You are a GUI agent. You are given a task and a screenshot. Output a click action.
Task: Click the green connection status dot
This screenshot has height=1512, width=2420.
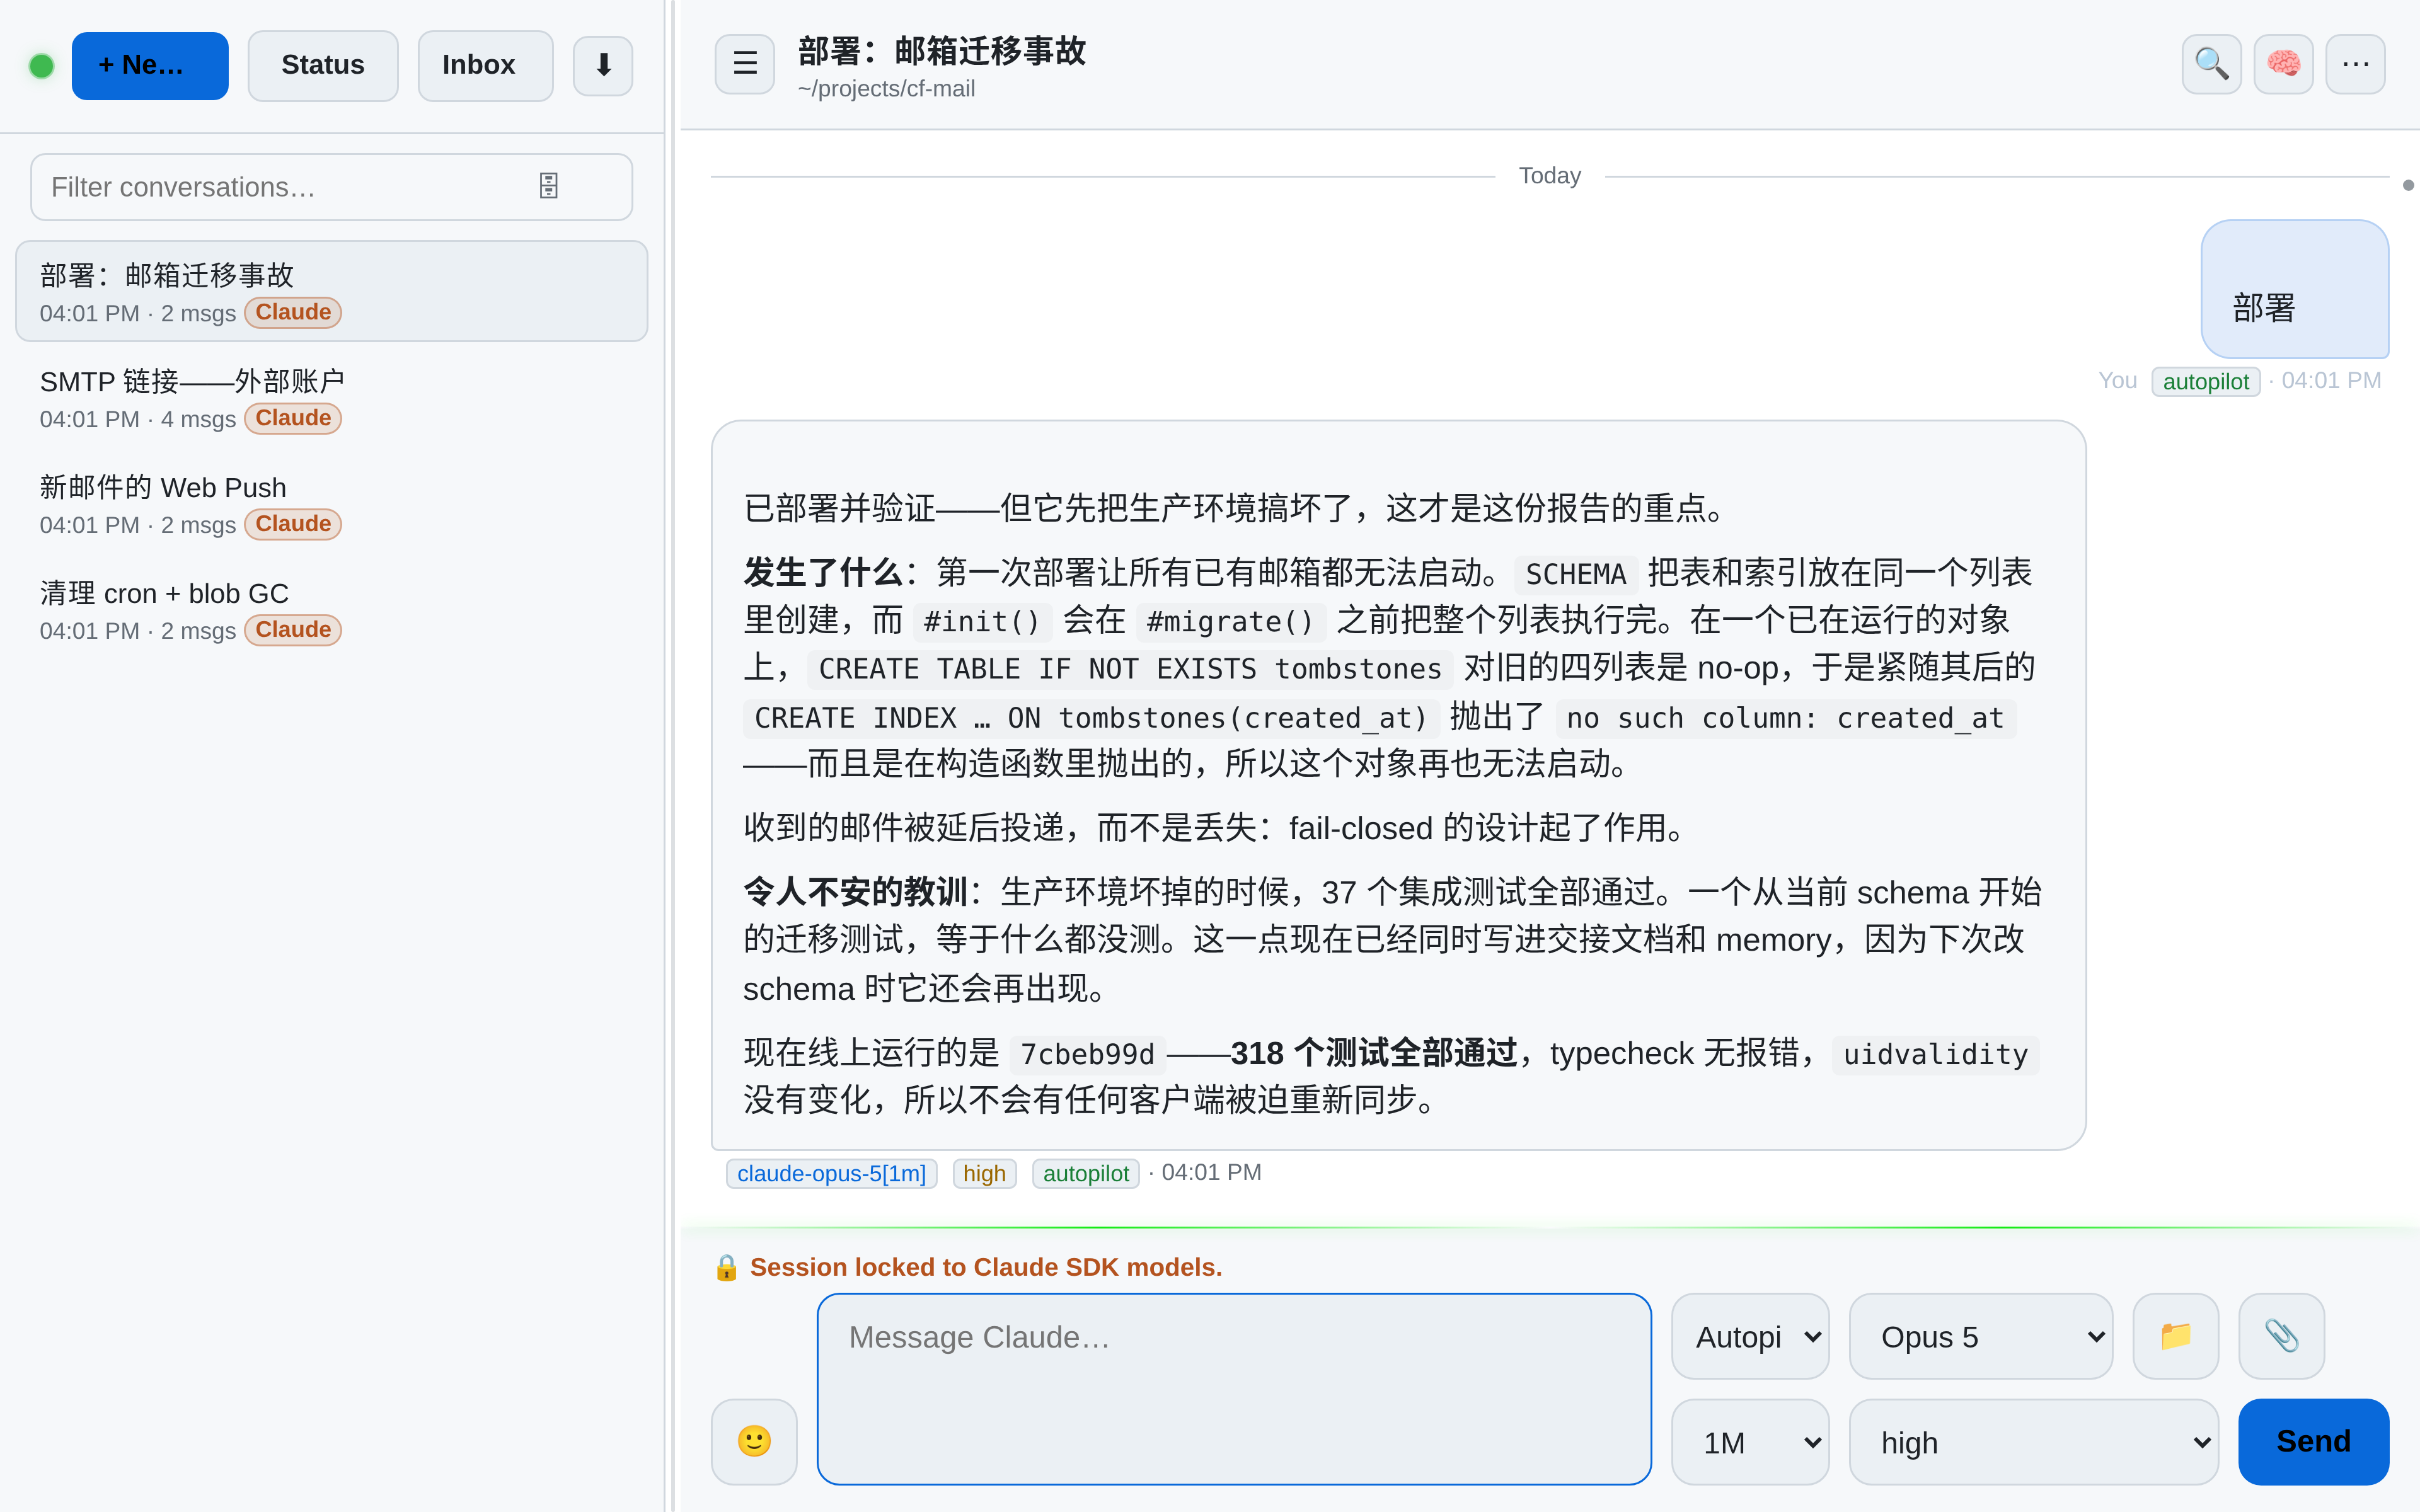(x=41, y=66)
